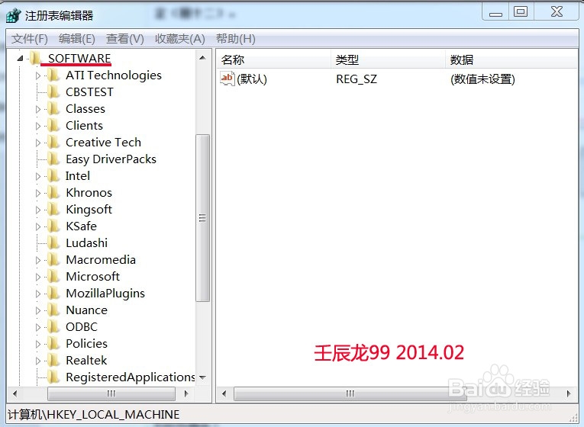
Task: Click the Registry Editor title bar icon
Action: [14, 15]
